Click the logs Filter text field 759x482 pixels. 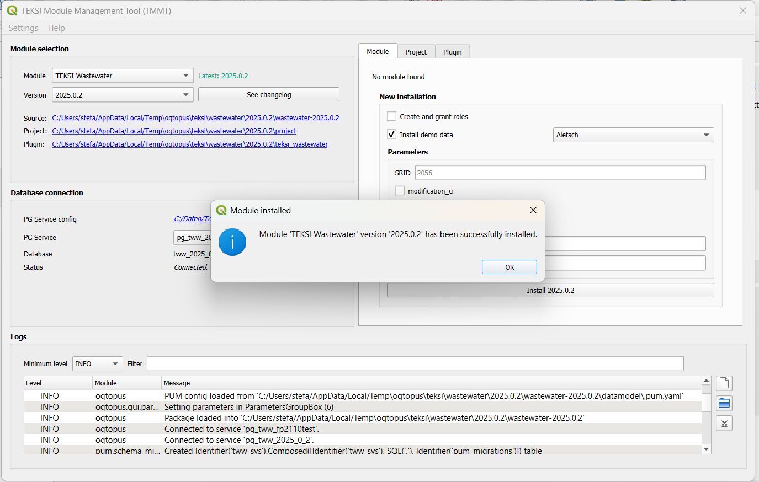415,364
